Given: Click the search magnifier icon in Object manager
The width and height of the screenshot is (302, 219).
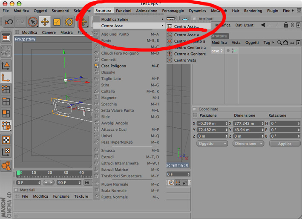Looking at the screenshot, I should coord(279,43).
